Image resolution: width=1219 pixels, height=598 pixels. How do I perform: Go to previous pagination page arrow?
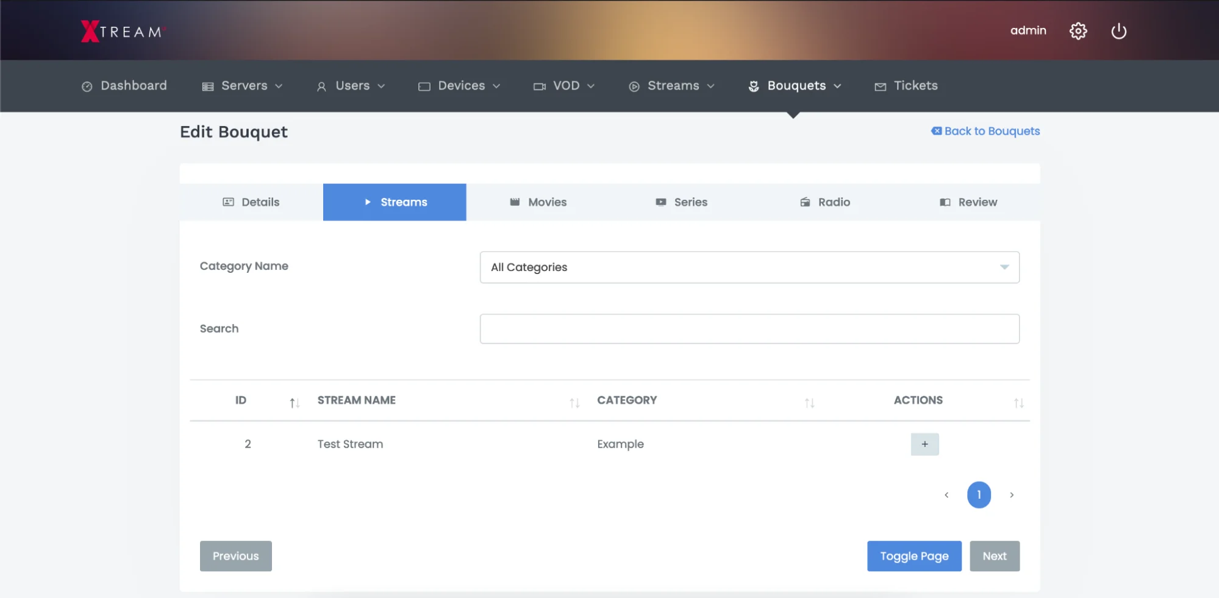tap(946, 495)
